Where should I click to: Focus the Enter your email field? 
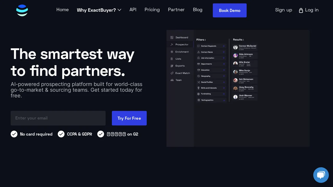(58, 118)
